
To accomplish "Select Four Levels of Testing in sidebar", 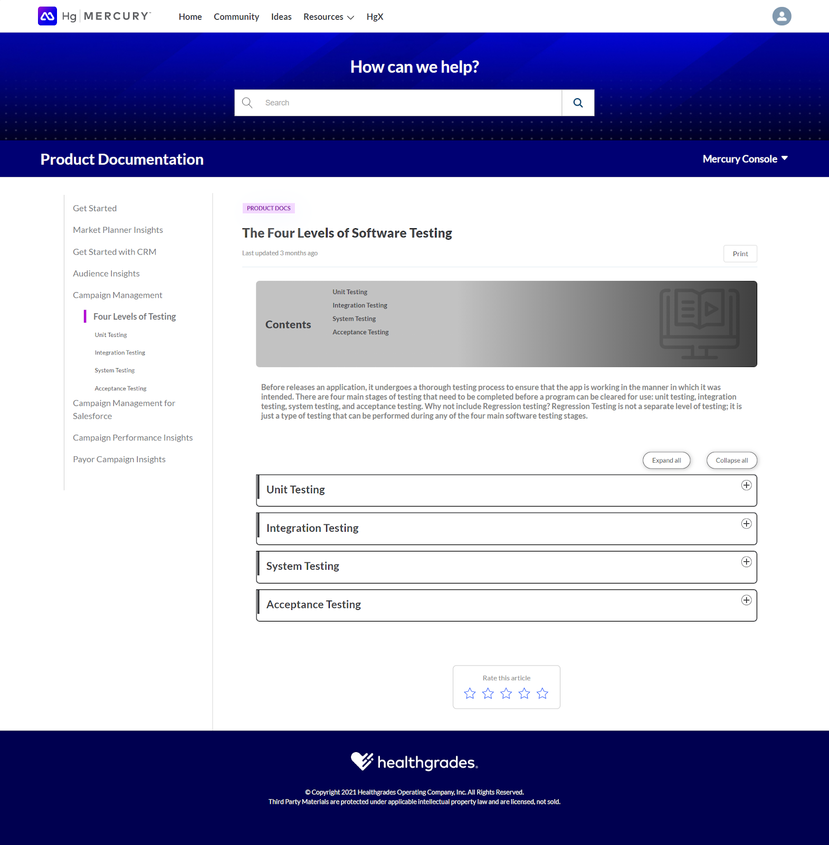I will pos(135,317).
